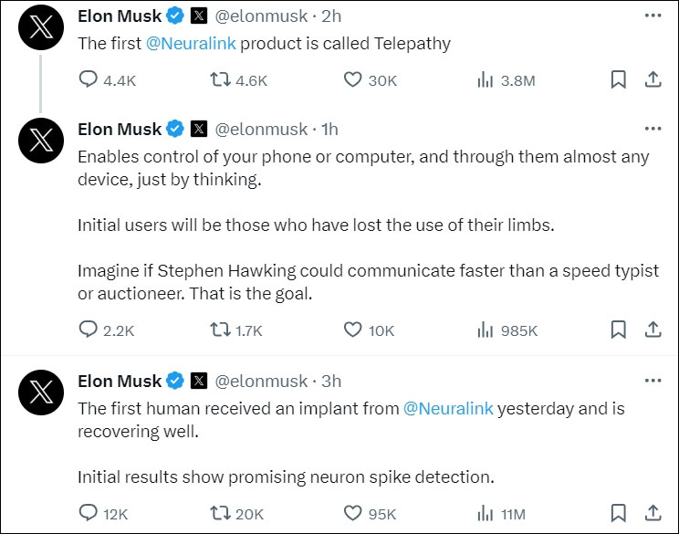Open more options on Telepathy tweet

pos(653,16)
